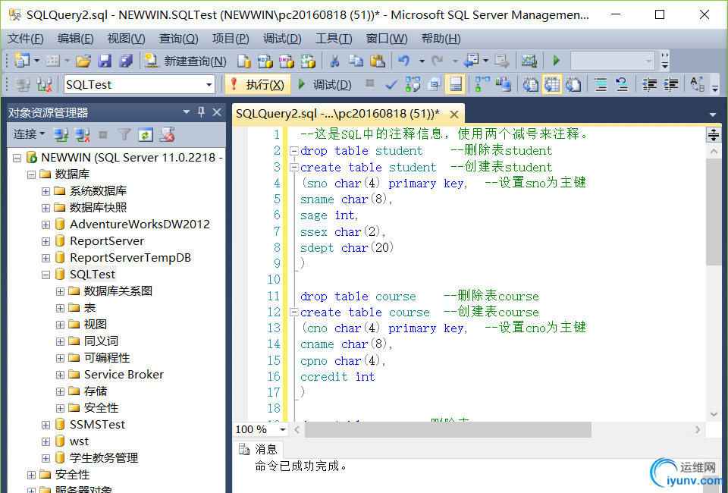Toggle the IntelliSense enabled icon
The width and height of the screenshot is (728, 493).
tap(456, 84)
